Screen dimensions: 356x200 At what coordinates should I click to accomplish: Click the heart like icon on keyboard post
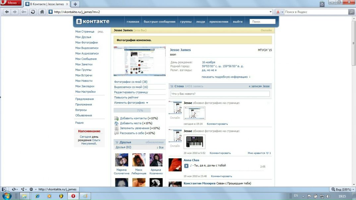pyautogui.click(x=267, y=153)
